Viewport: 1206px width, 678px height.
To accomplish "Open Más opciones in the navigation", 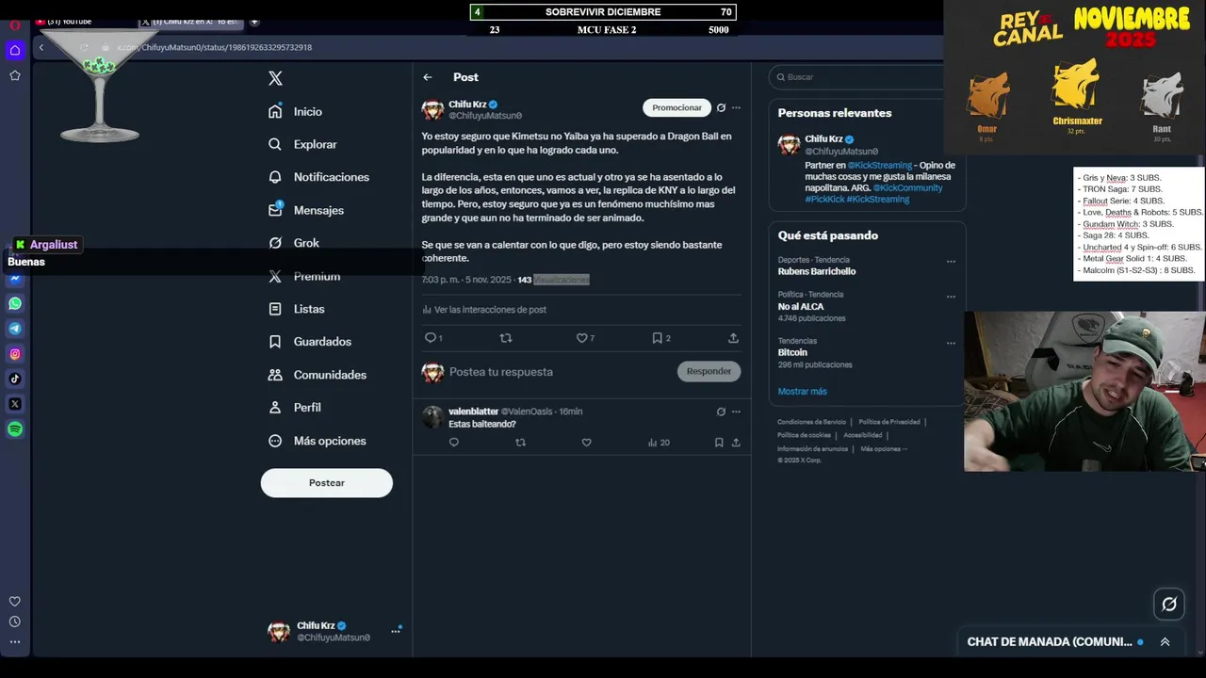I will tap(318, 441).
